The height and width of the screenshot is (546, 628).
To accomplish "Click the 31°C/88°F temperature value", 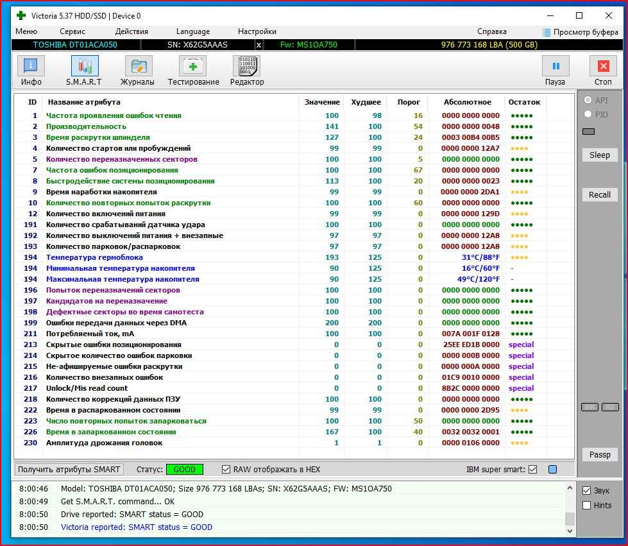I will [480, 257].
